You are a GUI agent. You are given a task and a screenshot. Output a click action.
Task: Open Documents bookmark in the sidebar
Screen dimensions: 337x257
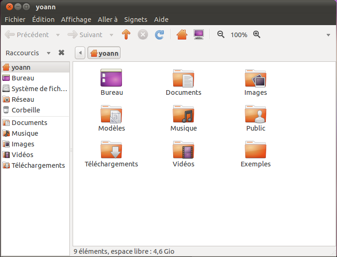35,123
